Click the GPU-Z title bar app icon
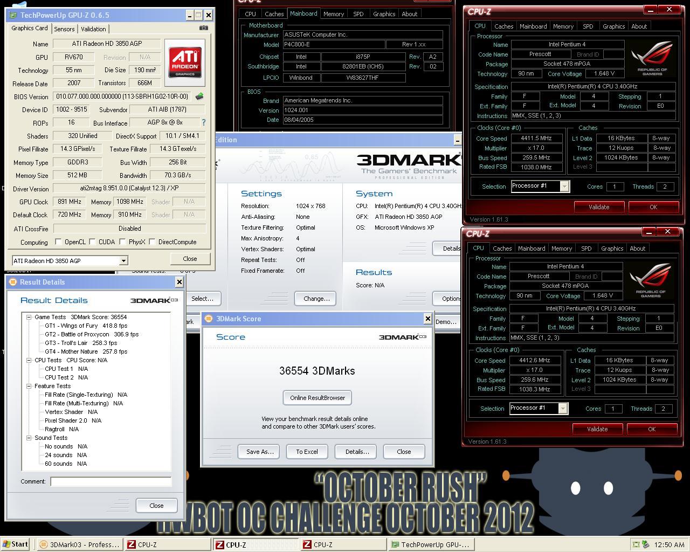The width and height of the screenshot is (690, 552). (14, 15)
